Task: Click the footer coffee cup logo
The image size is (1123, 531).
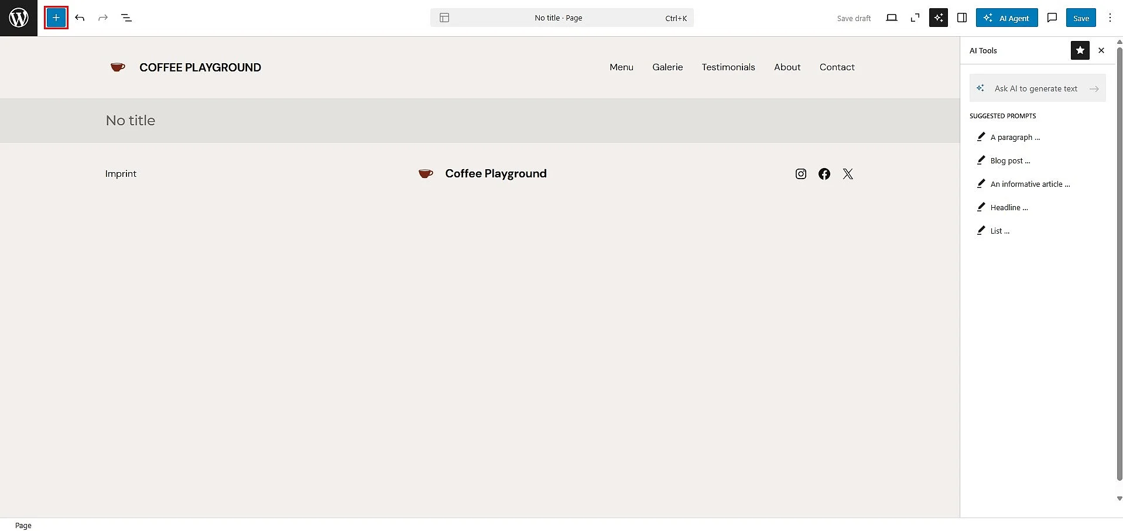Action: (x=426, y=174)
